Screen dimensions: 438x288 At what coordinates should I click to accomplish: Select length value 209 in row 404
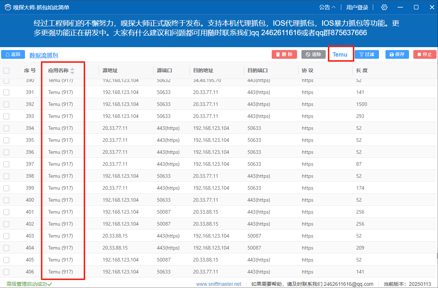[x=360, y=248]
